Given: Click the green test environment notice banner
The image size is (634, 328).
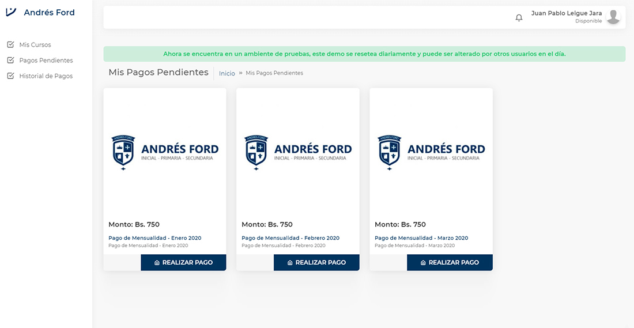Looking at the screenshot, I should click(x=364, y=54).
